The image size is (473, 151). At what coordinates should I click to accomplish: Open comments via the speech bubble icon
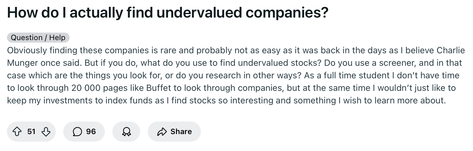(x=77, y=132)
